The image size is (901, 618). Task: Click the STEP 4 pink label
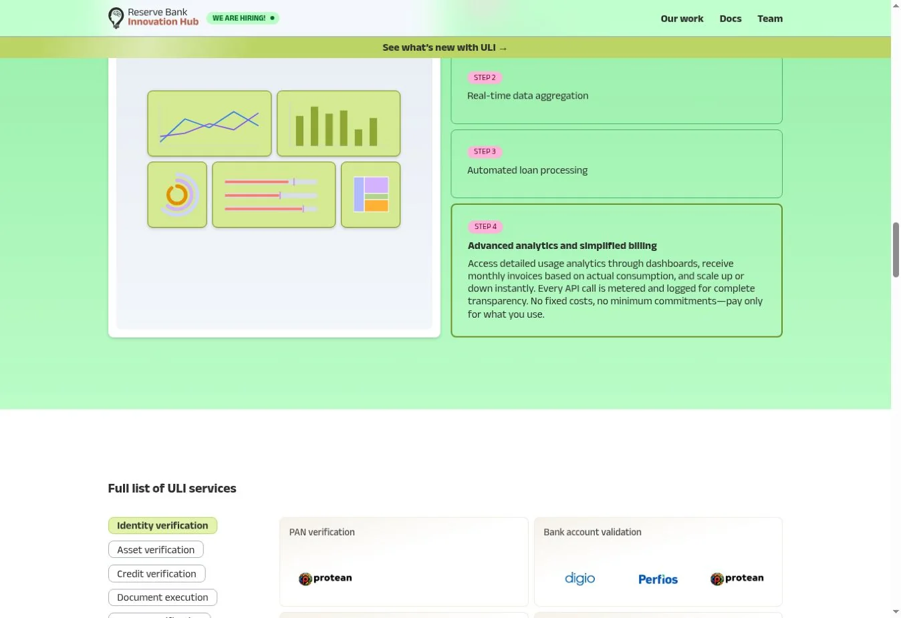click(x=485, y=227)
